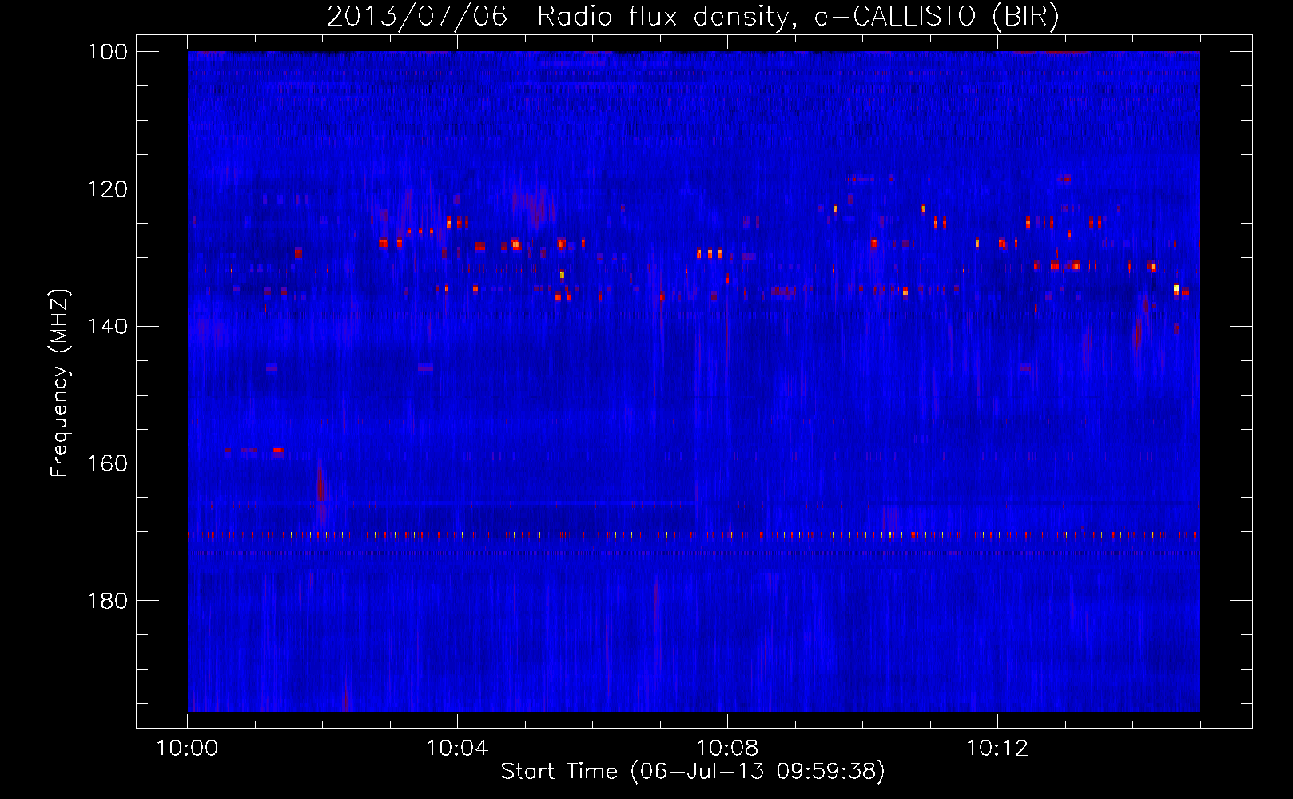Screen dimensions: 1293x799
Task: Click the 10:00 time tick label
Action: pyautogui.click(x=187, y=749)
